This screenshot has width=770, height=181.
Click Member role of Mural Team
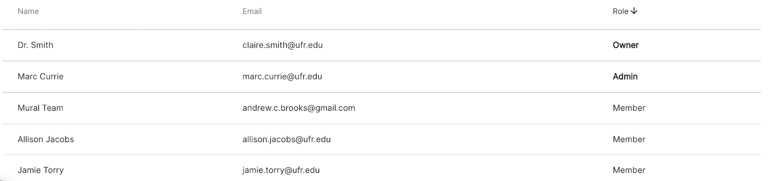(629, 108)
